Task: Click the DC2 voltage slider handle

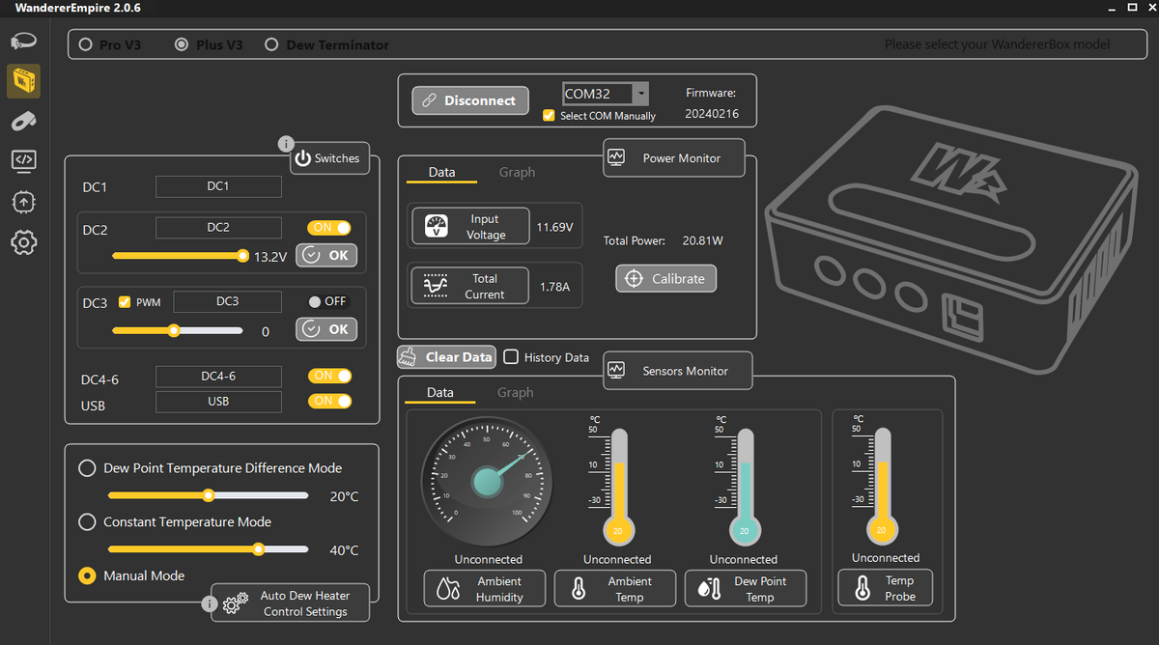Action: [x=242, y=256]
